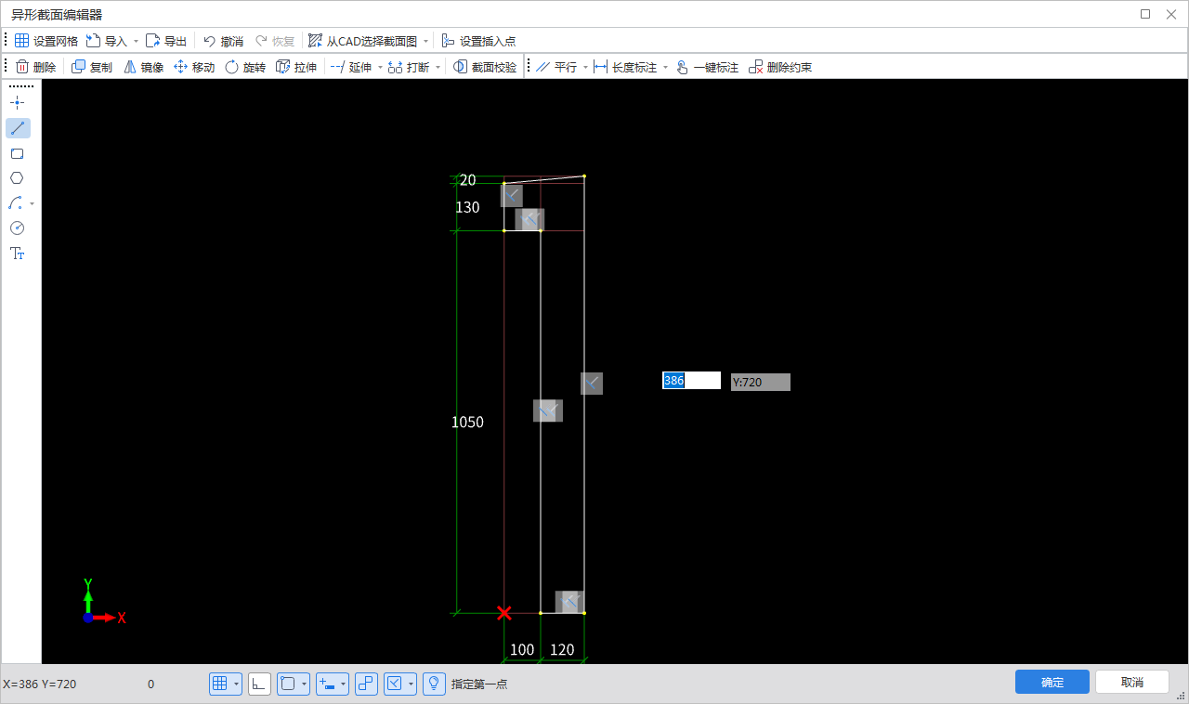Select the 复制 copy tool

92,67
